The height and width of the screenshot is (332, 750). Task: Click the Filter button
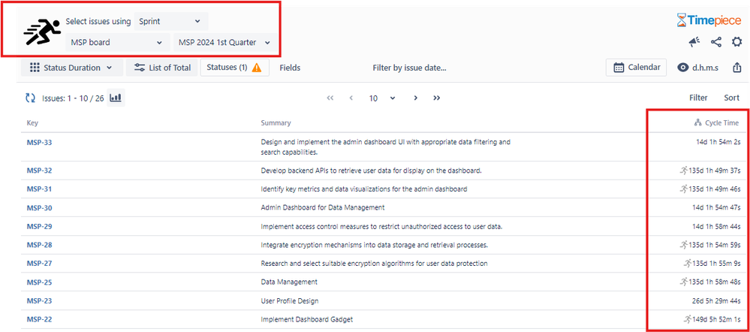click(698, 98)
